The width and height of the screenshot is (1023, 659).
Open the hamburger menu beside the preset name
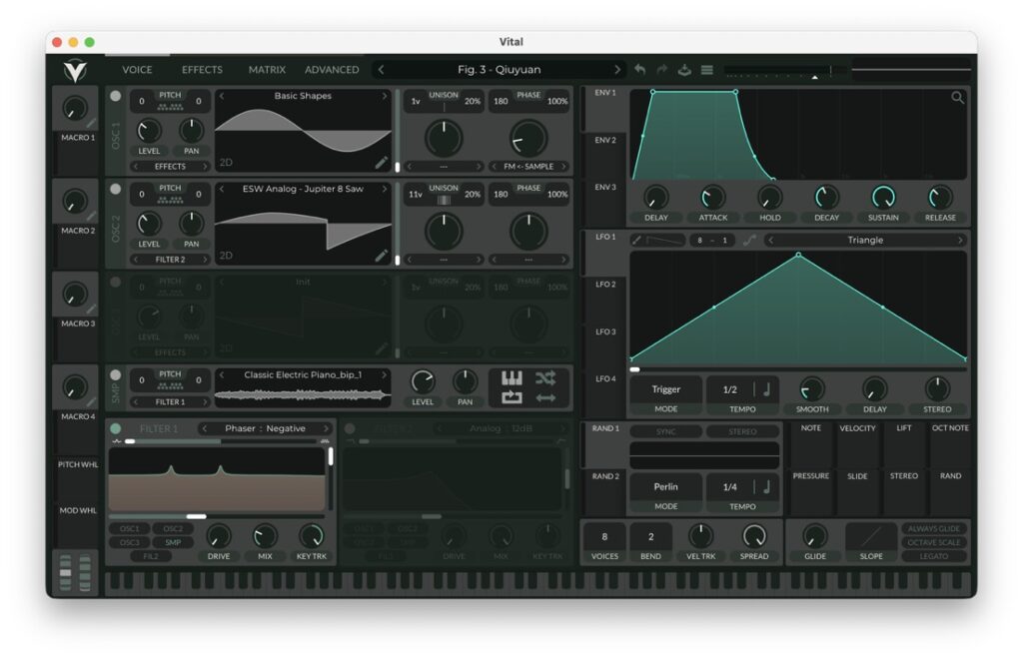point(706,70)
